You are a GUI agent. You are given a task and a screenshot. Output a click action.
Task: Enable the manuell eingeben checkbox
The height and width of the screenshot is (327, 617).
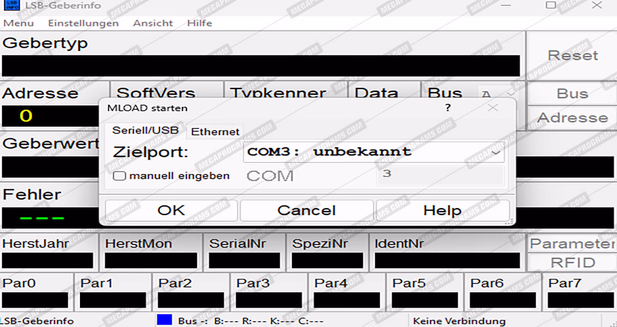click(119, 175)
